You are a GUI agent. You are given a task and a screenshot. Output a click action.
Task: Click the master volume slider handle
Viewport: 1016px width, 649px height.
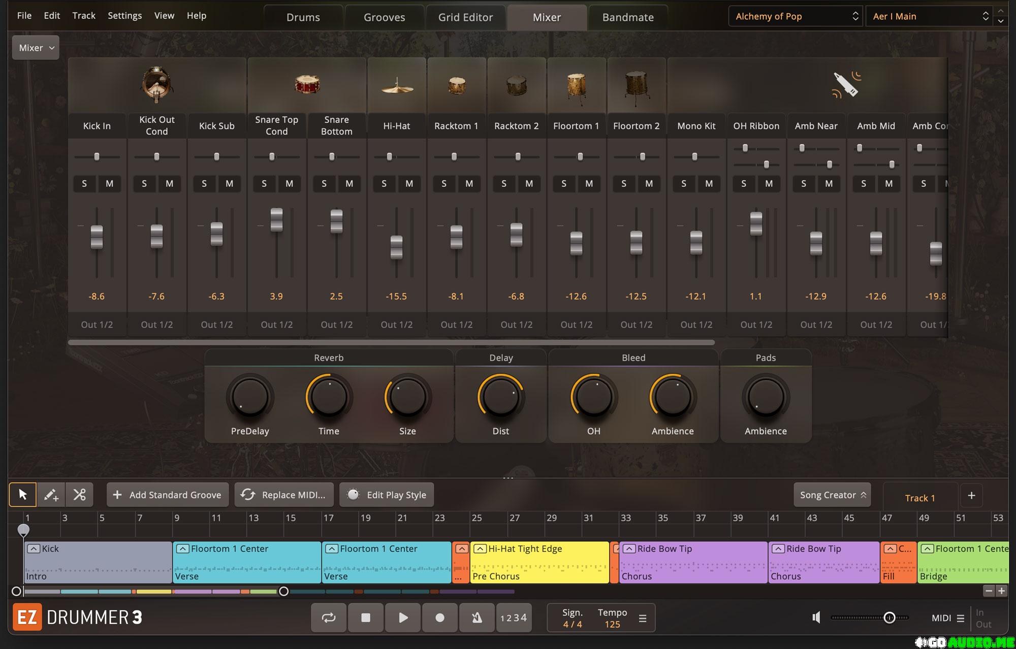click(x=890, y=618)
